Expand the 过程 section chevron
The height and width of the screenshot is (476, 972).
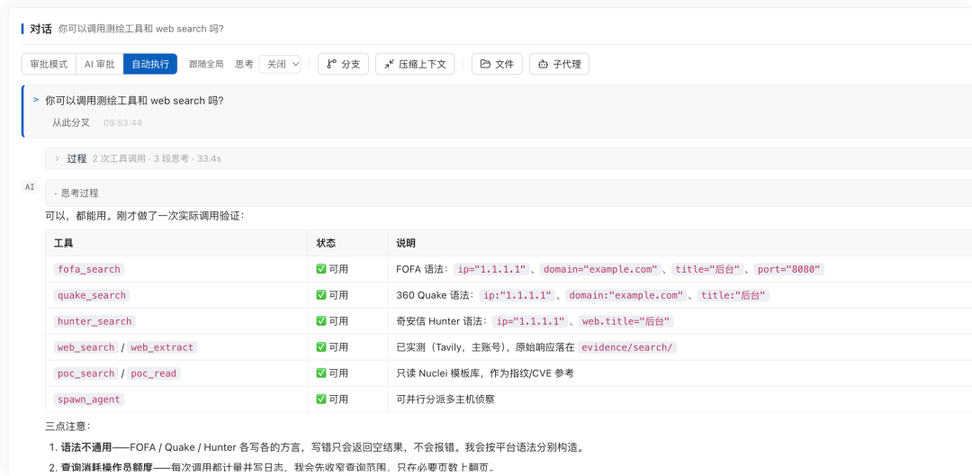click(57, 158)
